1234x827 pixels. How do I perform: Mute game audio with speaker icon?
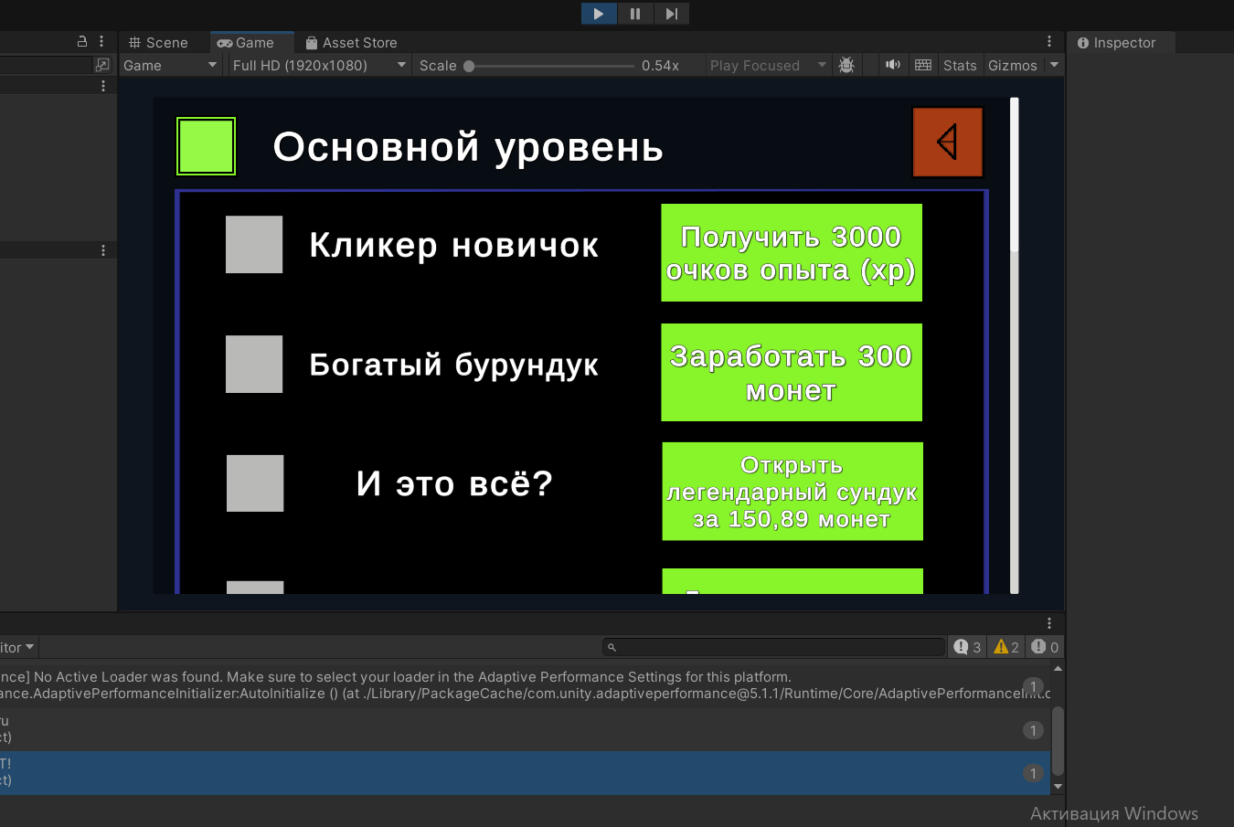point(893,65)
